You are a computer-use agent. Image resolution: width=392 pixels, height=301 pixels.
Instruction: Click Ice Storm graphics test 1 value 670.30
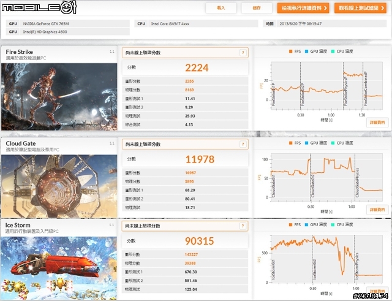190,272
